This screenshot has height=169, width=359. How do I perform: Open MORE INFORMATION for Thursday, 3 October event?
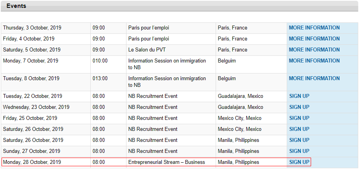click(x=314, y=28)
